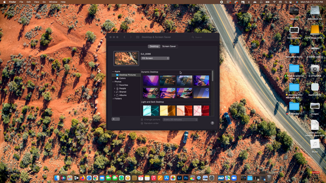Open the help question mark button
The image size is (326, 183).
click(x=212, y=123)
